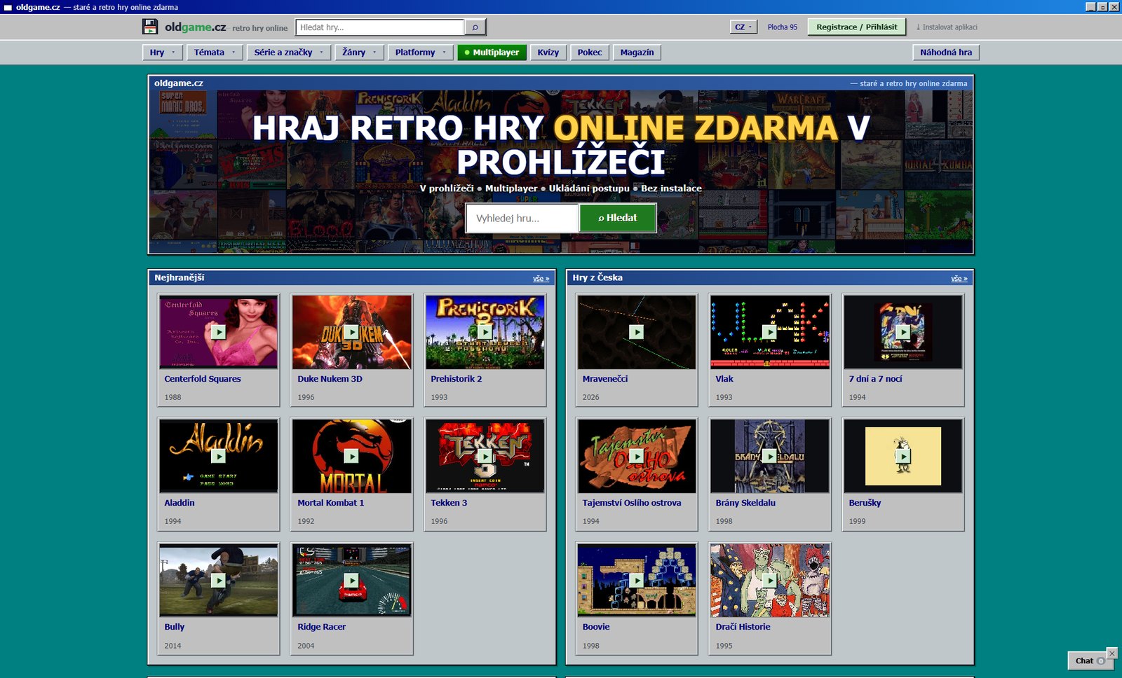Viewport: 1122px width, 678px height.
Task: Open the Centerfold Squares title link
Action: coord(203,379)
